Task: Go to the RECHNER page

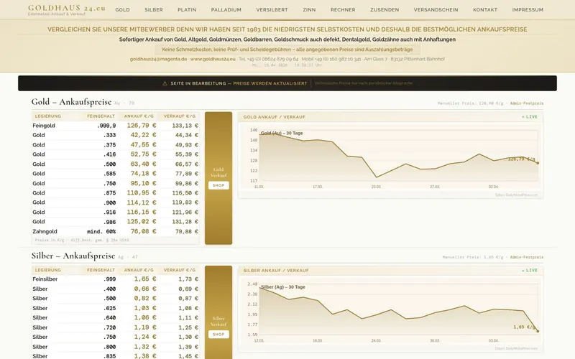Action: tap(343, 10)
